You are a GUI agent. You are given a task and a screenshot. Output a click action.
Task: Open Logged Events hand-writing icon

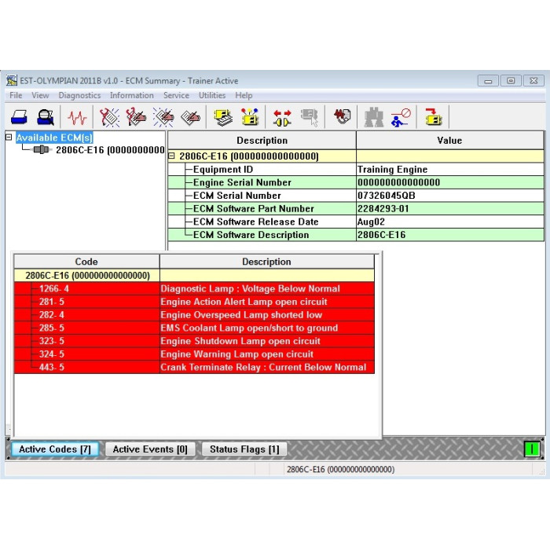[190, 117]
